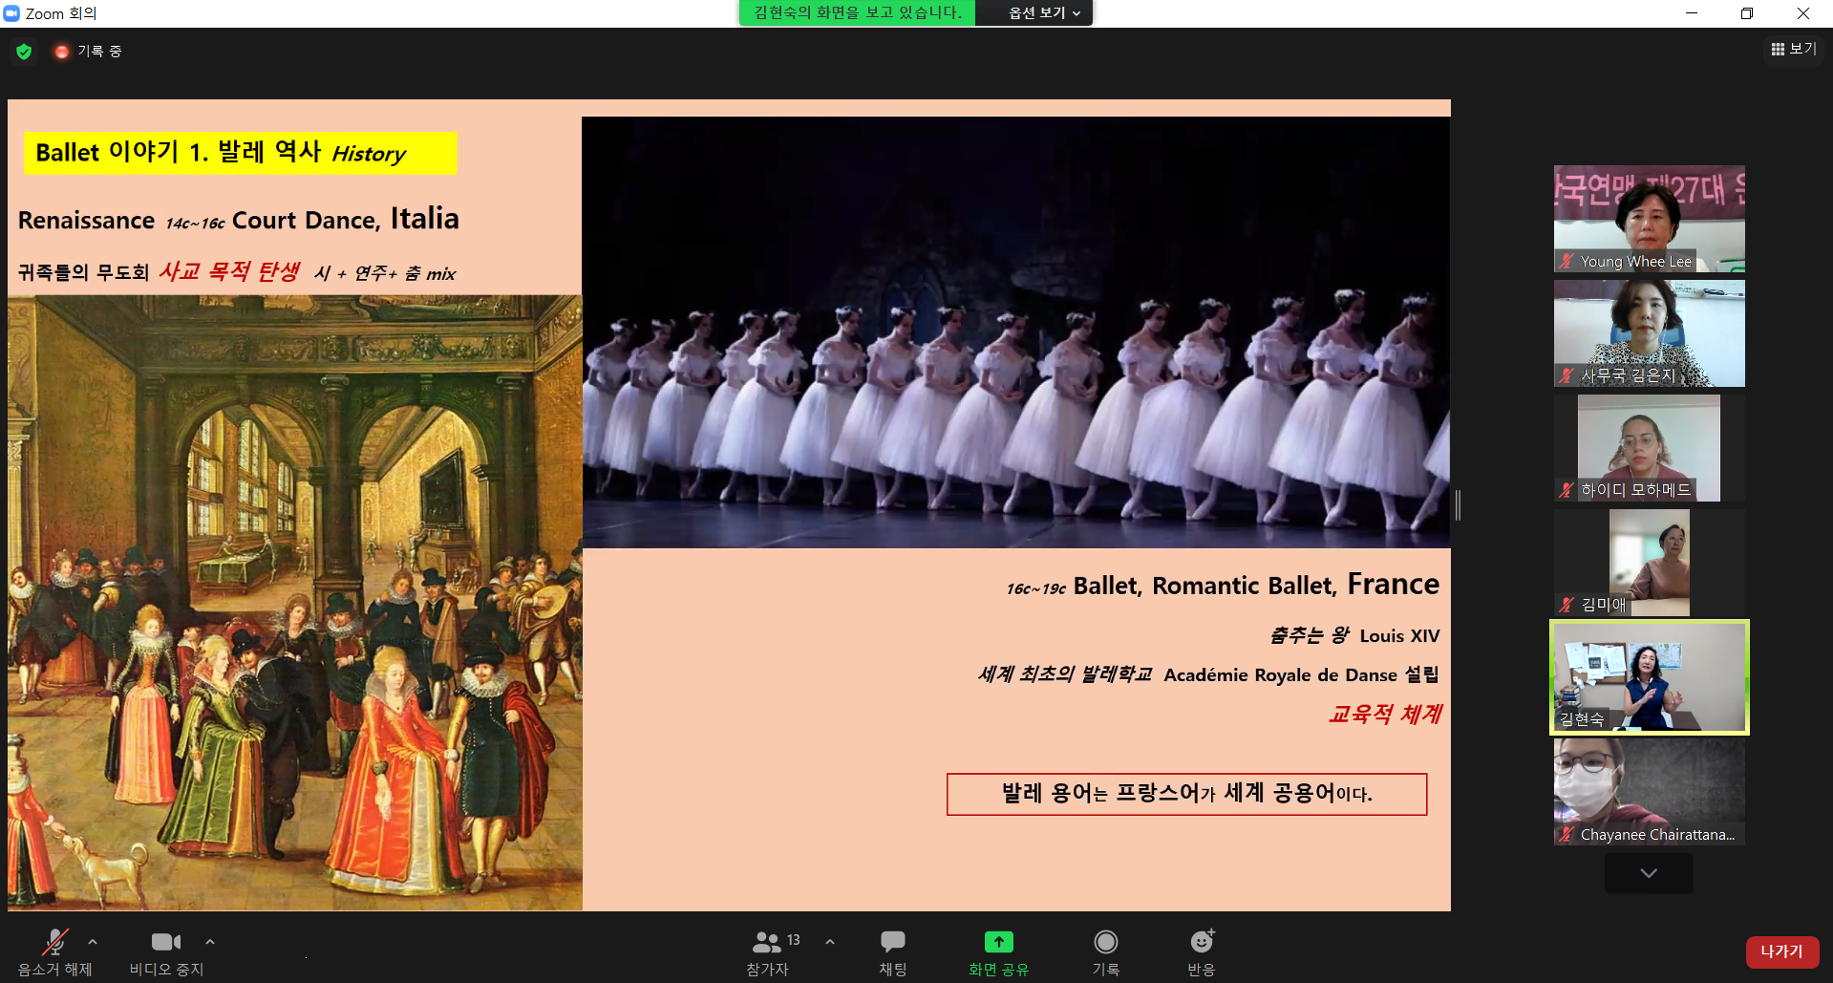Click text 춤추는 왕 Louis XIV
Viewport: 1833px width, 983px height.
1354,635
